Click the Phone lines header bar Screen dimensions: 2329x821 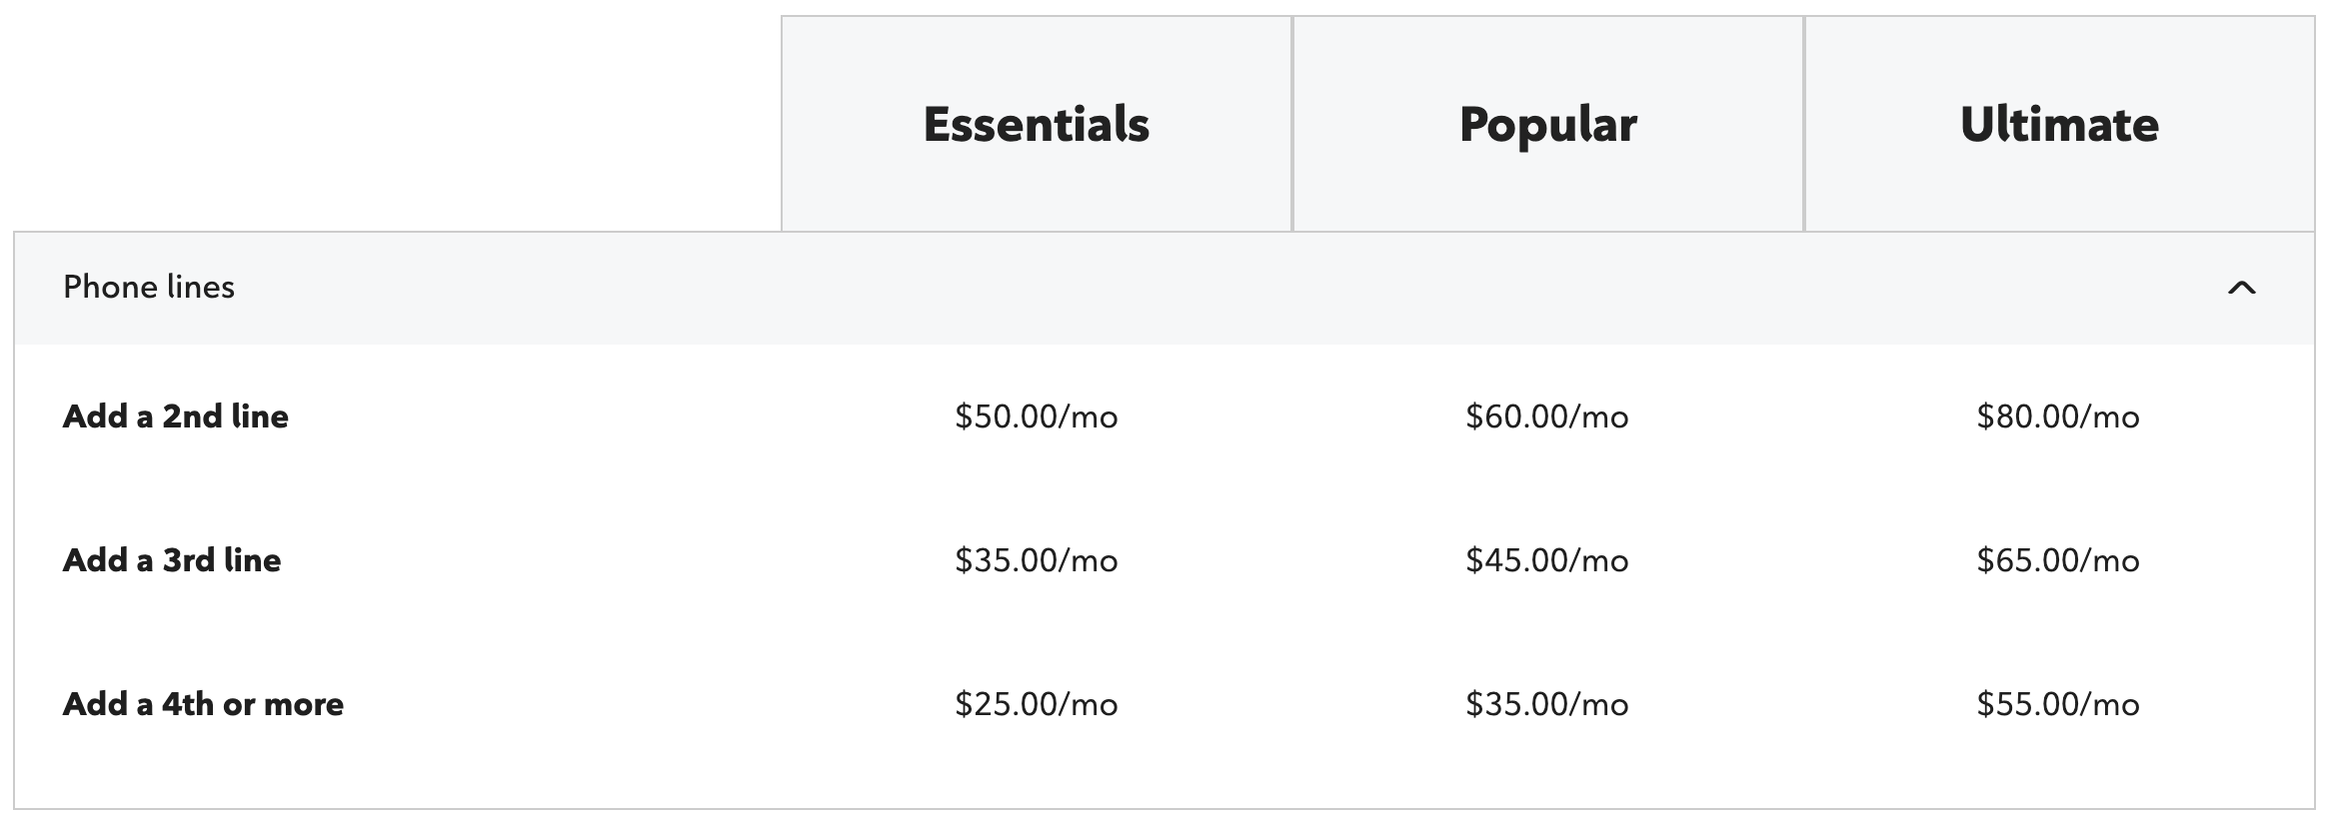pos(1164,289)
